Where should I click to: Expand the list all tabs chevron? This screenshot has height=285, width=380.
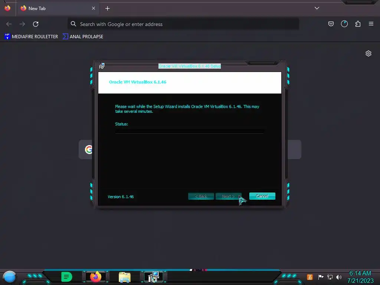317,8
